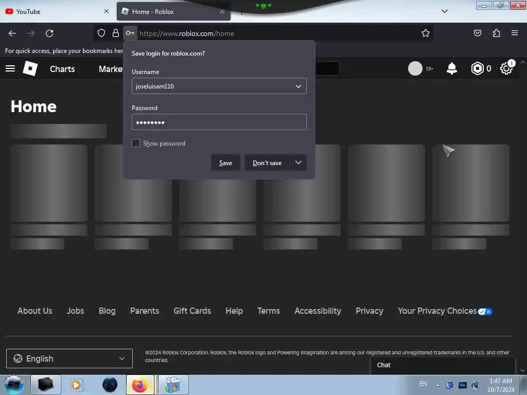This screenshot has height=395, width=527.
Task: Open the Accessibility footer link
Action: tap(318, 311)
